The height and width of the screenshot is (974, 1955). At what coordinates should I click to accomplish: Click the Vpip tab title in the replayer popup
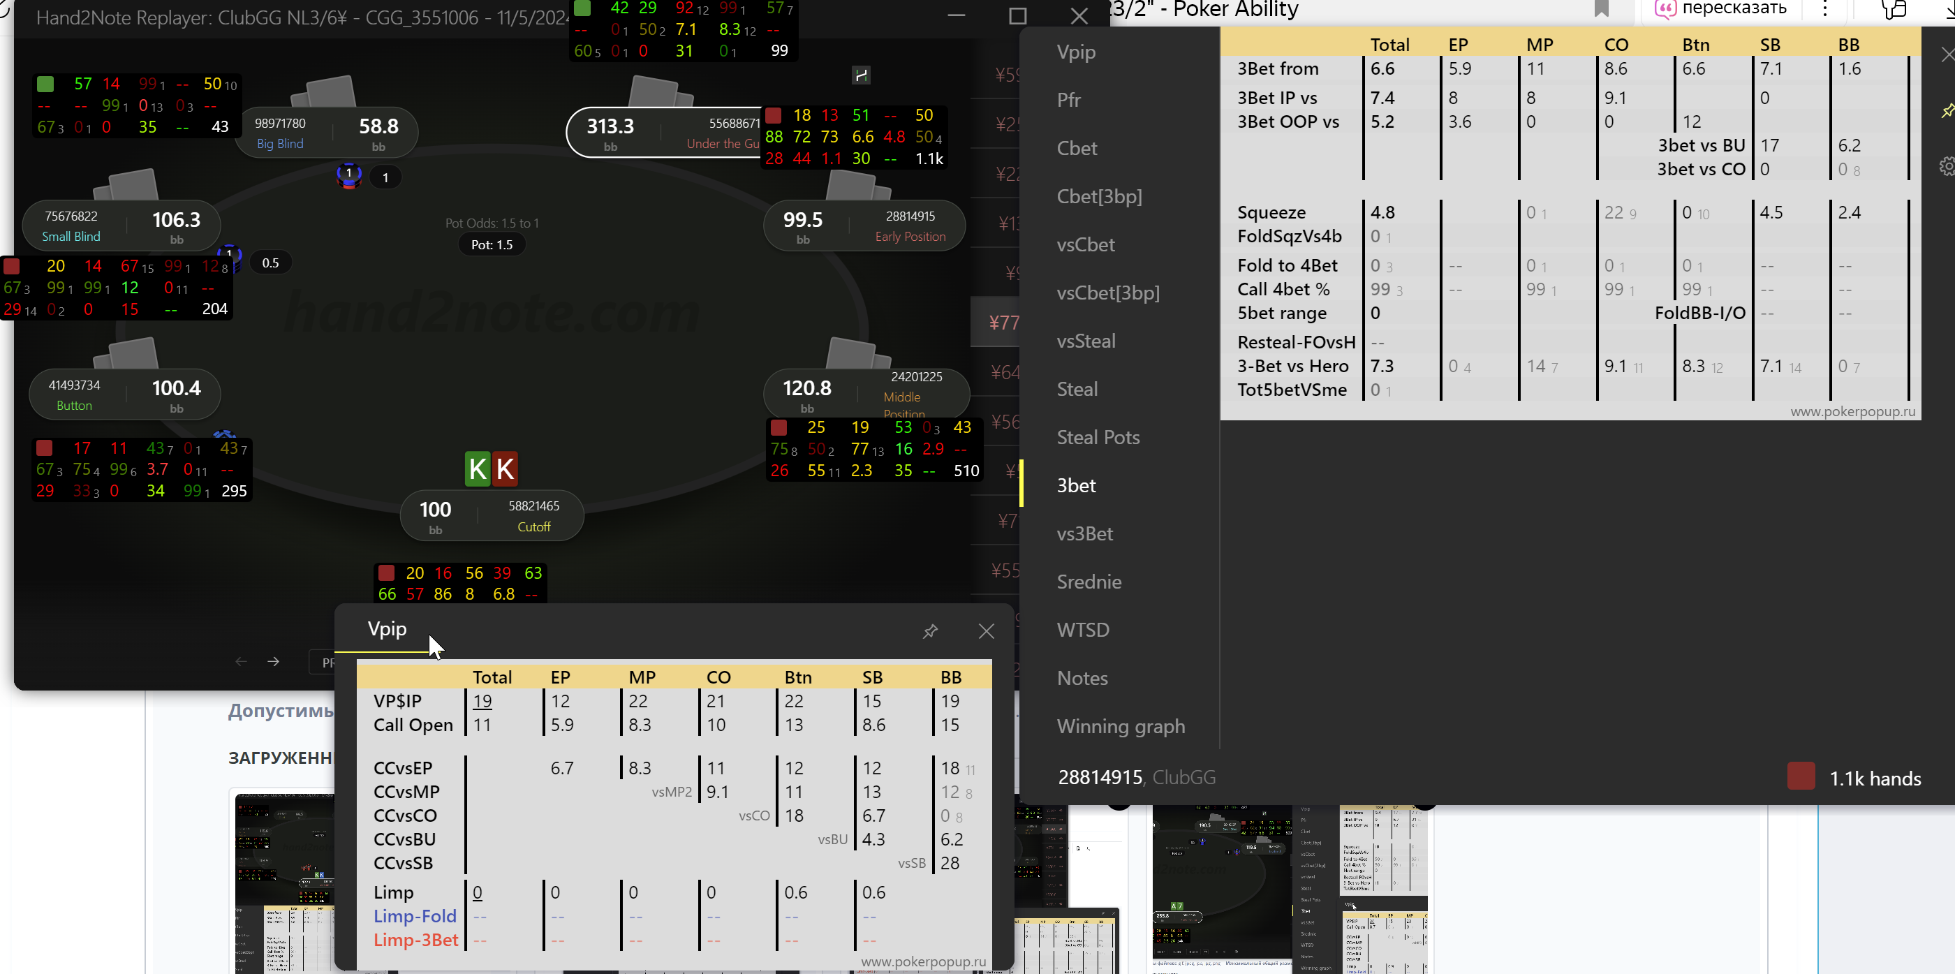pos(387,629)
